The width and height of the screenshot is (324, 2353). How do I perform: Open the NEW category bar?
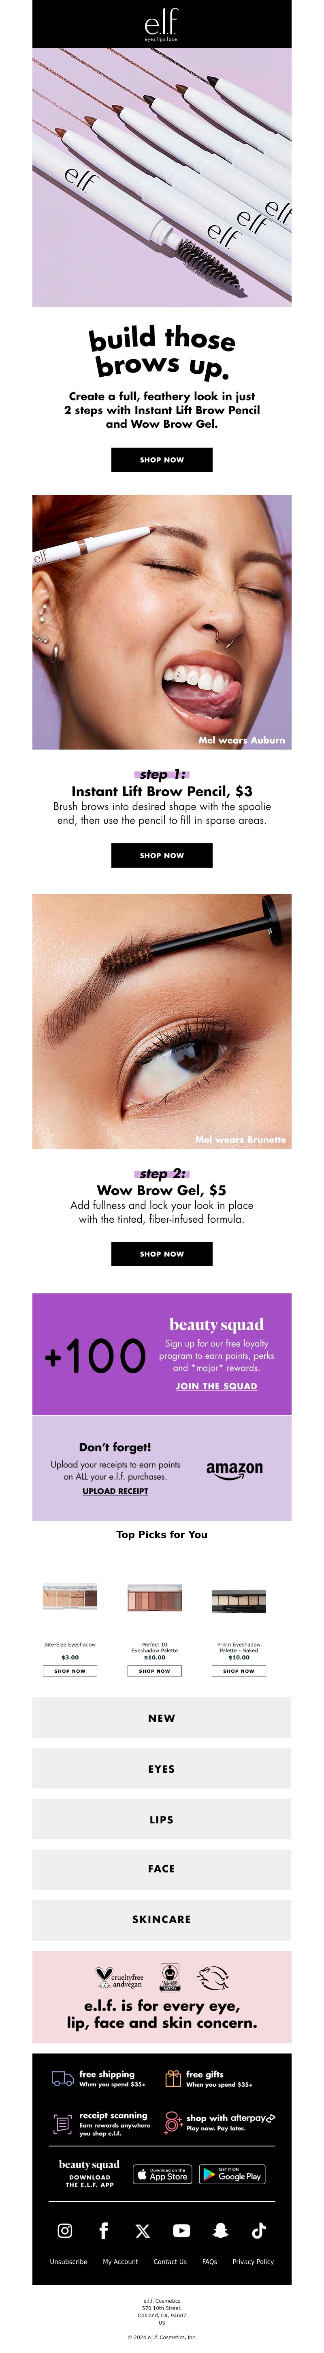click(x=162, y=1717)
